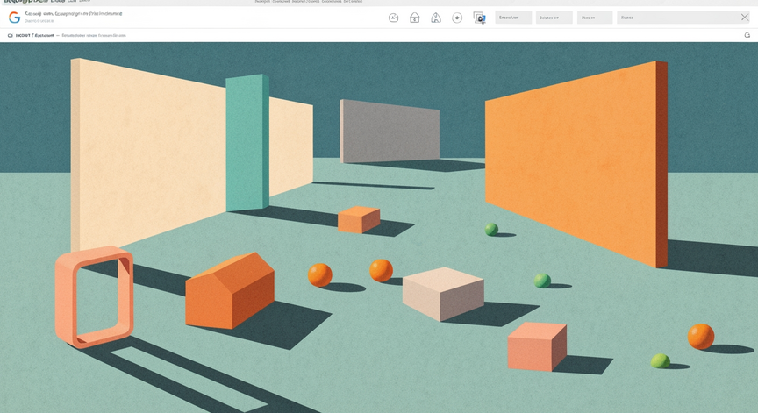Screen dimensions: 758x413
Task: Click the small icon starting the breadcrumb bar
Action: click(x=11, y=35)
